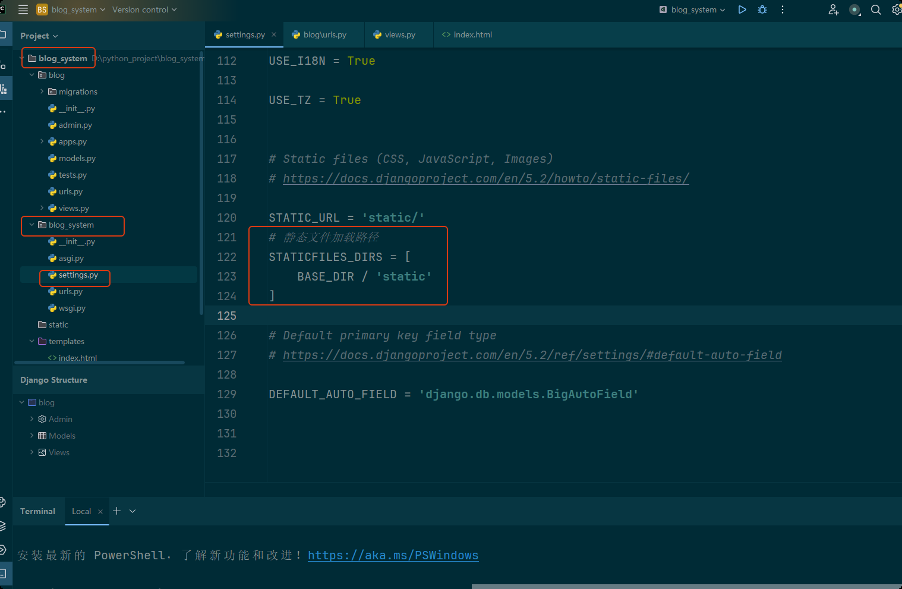Collapse the templates folder
The width and height of the screenshot is (902, 589).
pyautogui.click(x=32, y=341)
